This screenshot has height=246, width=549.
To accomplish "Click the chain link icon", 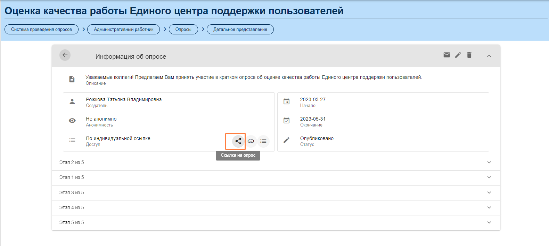I will pos(251,141).
